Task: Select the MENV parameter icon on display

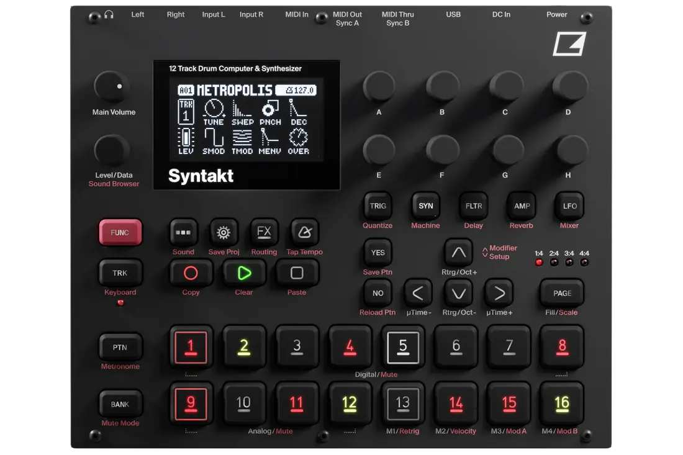Action: coord(270,141)
